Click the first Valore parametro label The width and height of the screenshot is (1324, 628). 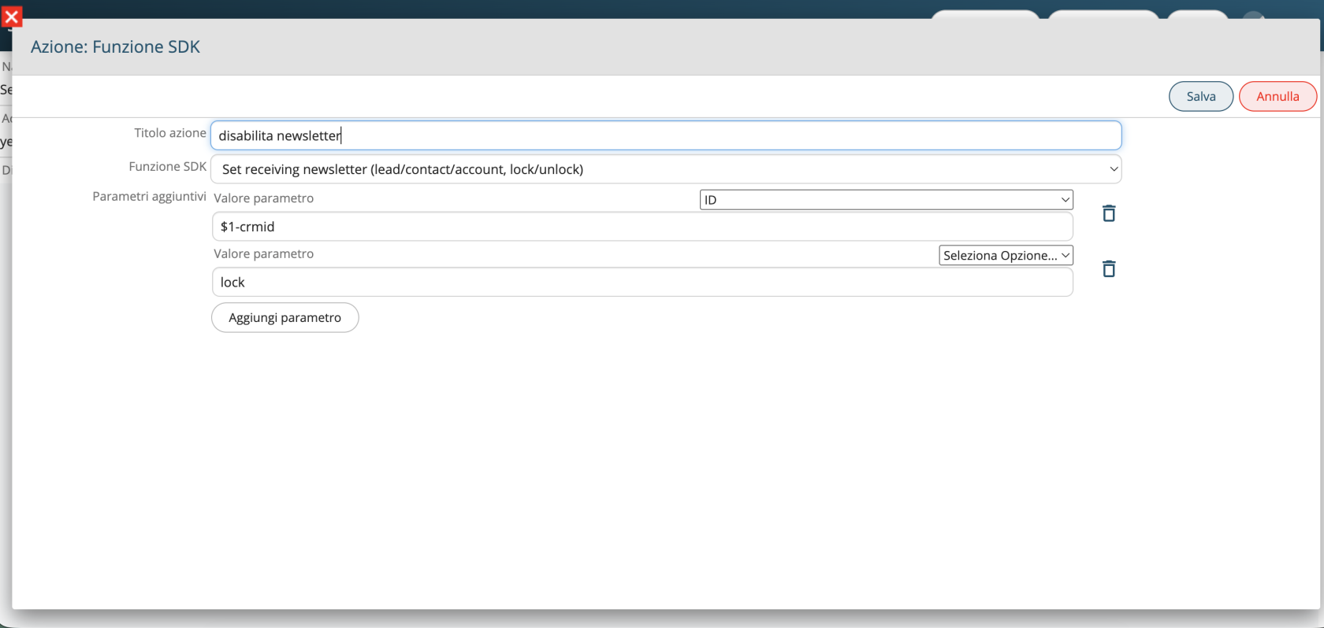(x=264, y=198)
